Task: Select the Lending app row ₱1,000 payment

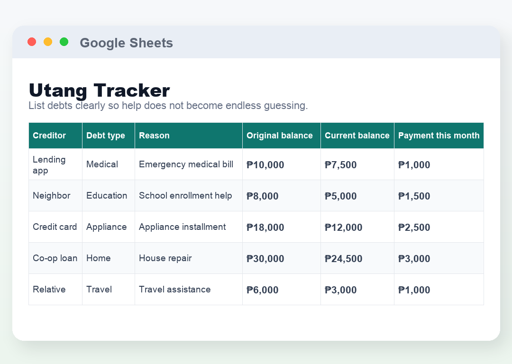Action: (439, 164)
